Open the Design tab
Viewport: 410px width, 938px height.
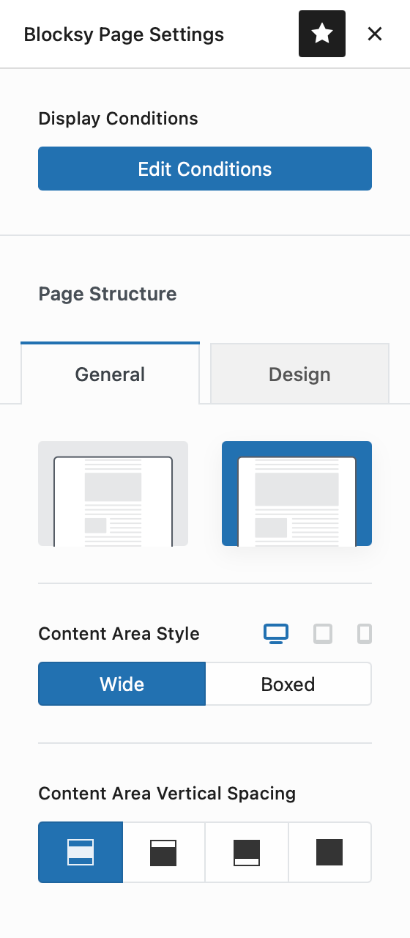[299, 374]
